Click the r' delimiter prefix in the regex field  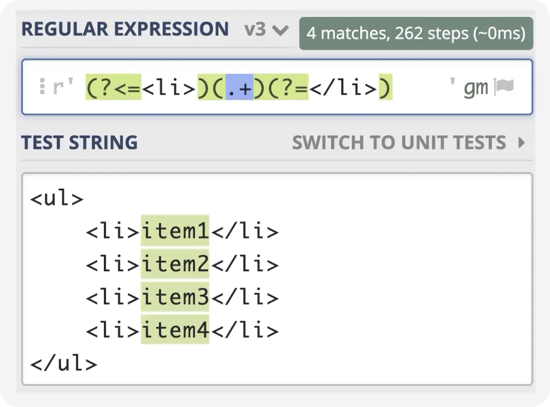coord(62,87)
